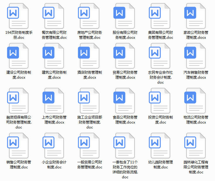The image size is (215, 181).
Task: Click the file name 融资担保有限公司财务管理制度.doc
Action: 19,122
